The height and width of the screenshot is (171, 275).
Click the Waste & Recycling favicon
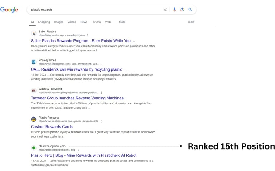pyautogui.click(x=34, y=90)
